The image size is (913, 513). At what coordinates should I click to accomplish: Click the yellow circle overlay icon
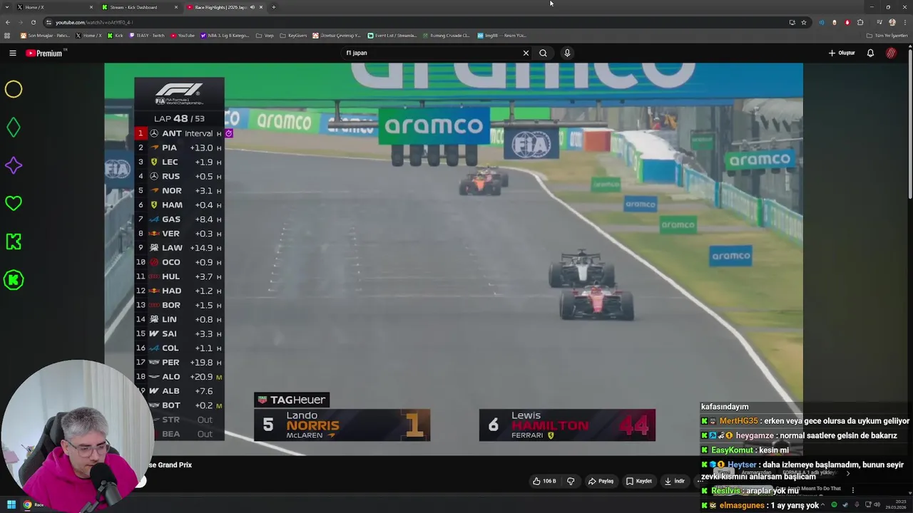click(x=14, y=89)
